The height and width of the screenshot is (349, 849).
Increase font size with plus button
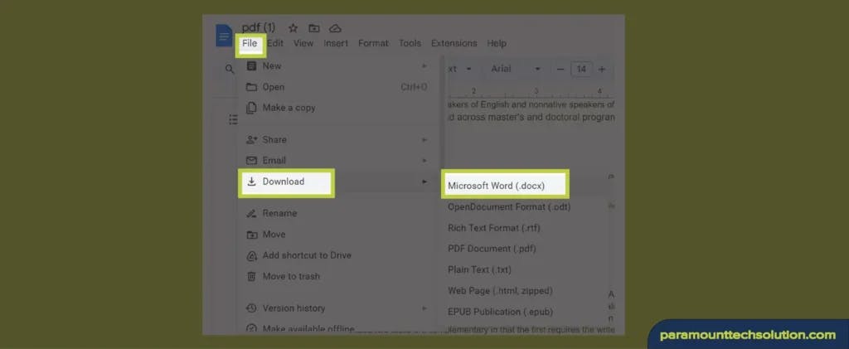click(x=602, y=70)
